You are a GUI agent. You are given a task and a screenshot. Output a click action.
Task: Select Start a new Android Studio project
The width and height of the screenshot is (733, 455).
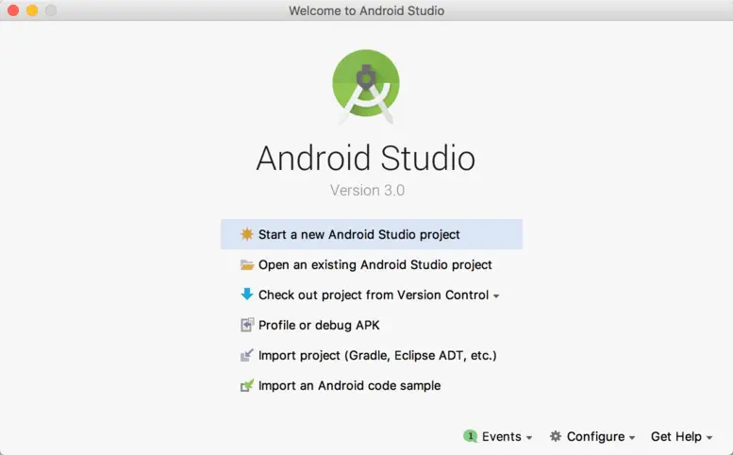point(358,234)
